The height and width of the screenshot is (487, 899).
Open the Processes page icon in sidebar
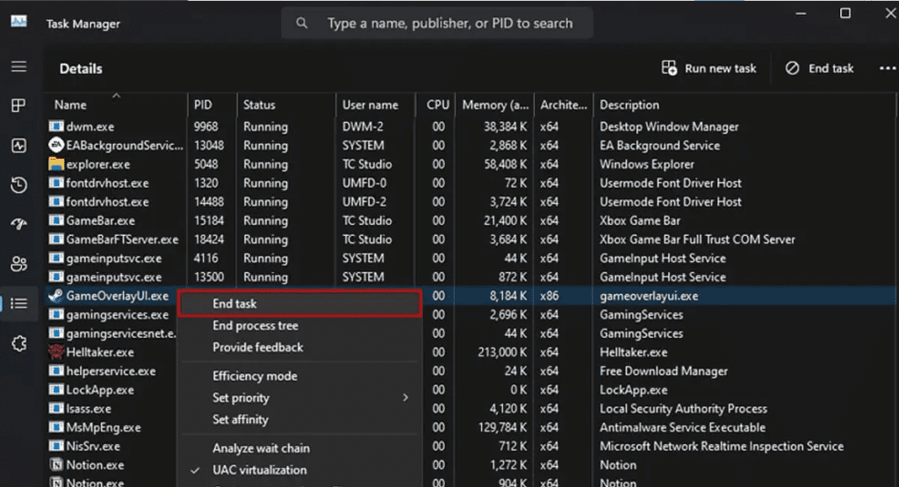[x=18, y=105]
